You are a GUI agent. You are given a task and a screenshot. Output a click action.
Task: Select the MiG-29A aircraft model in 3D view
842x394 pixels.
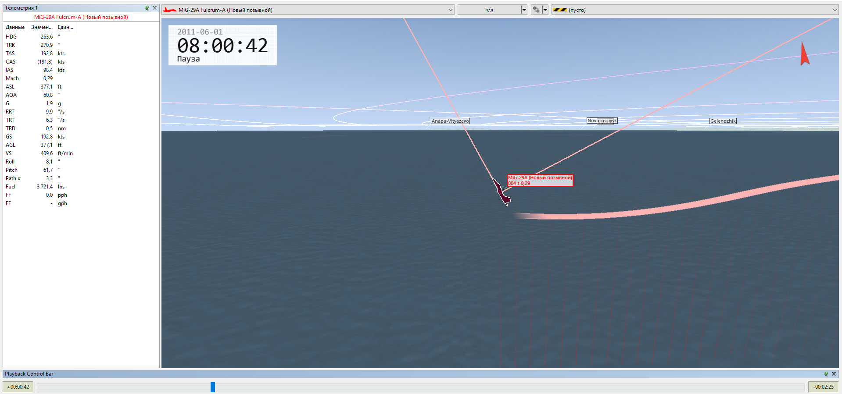501,192
